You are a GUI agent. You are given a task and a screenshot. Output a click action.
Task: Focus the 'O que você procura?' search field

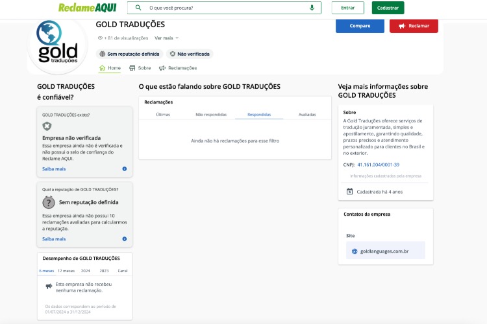(x=224, y=8)
